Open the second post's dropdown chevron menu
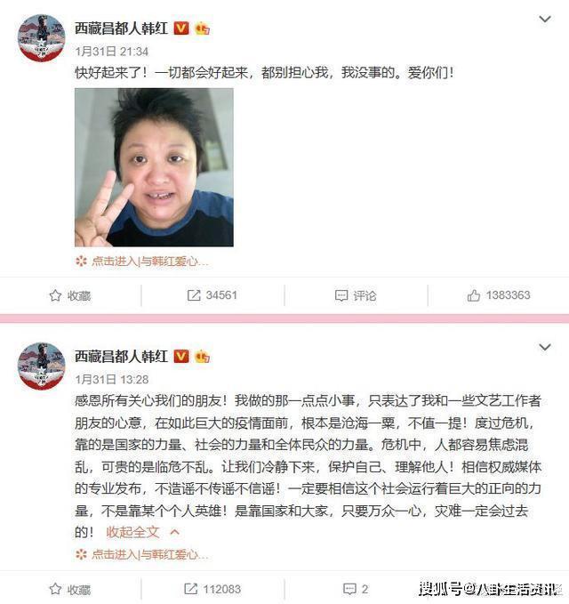Image resolution: width=569 pixels, height=604 pixels. click(x=545, y=347)
